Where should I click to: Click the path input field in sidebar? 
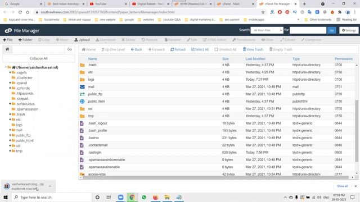[x=38, y=49]
